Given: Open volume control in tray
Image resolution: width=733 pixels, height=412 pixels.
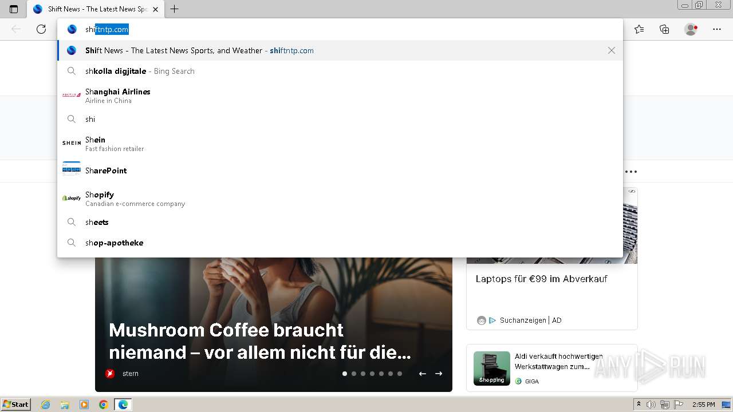Looking at the screenshot, I should (651, 405).
